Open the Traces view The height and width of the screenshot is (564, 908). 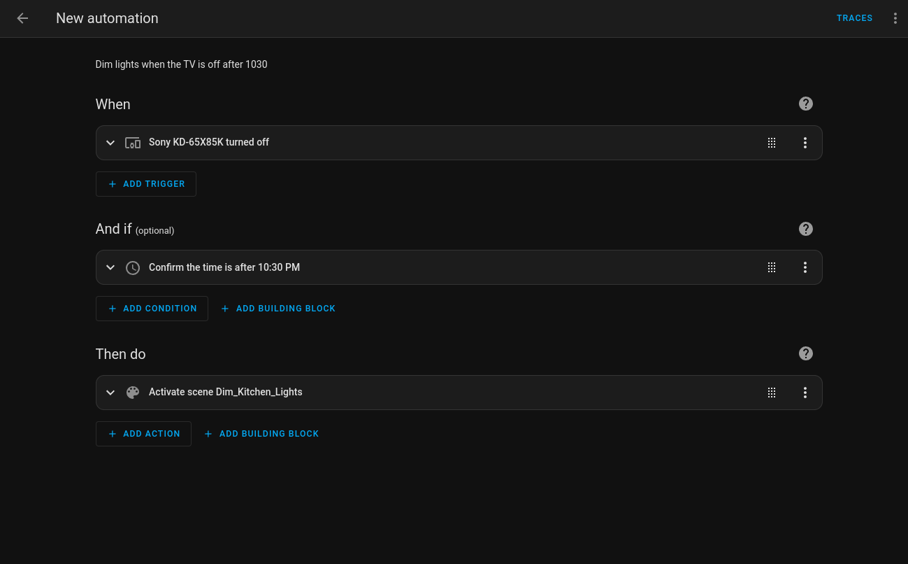tap(854, 18)
